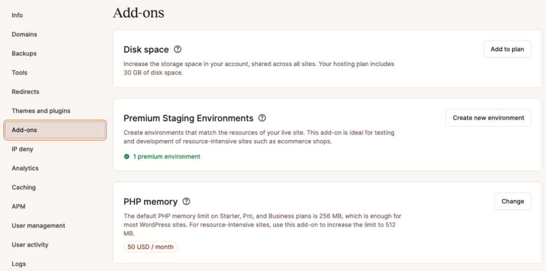This screenshot has height=271, width=546.
Task: Change the PHP memory add-on
Action: tap(512, 201)
